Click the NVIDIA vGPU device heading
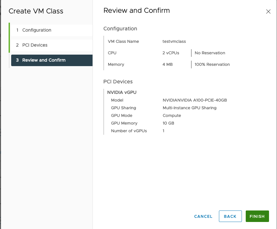Screen dimensions: 277x229 (x=122, y=92)
